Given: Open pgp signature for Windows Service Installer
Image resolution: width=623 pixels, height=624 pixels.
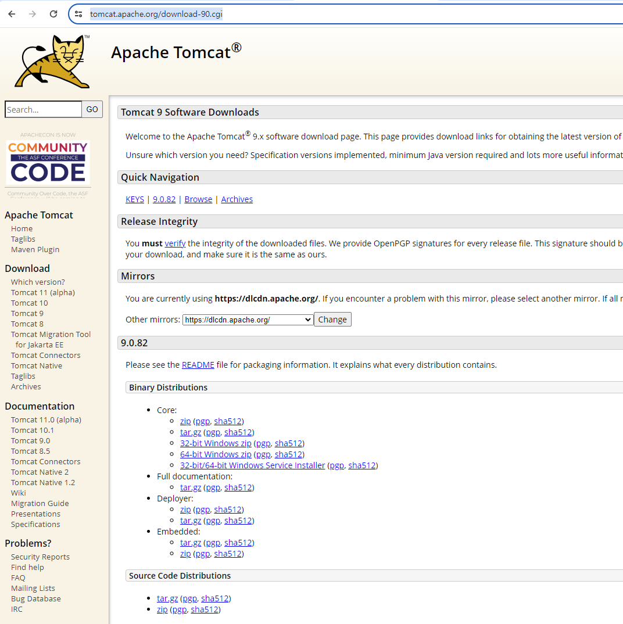Looking at the screenshot, I should (336, 465).
